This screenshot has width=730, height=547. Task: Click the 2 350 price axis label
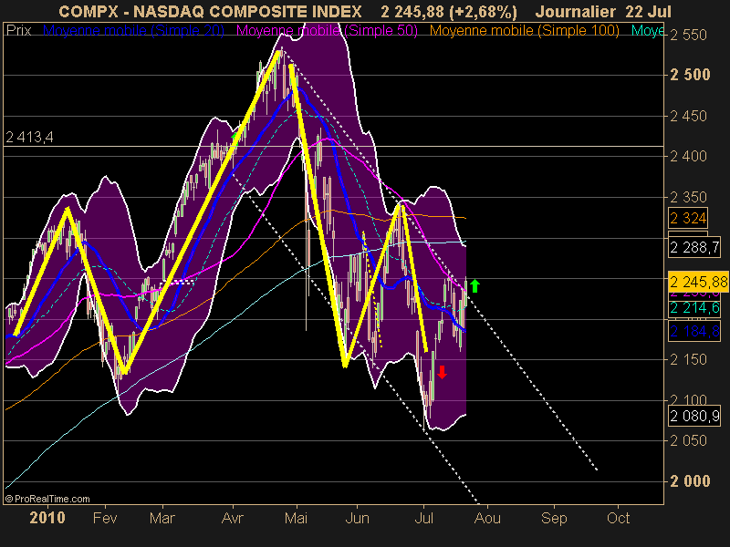688,197
